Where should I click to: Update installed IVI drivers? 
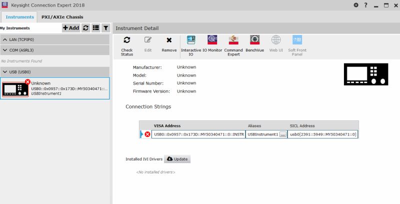177,159
